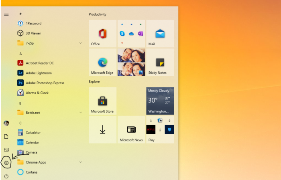
Task: Select the OneDrive cloud icon in folder tile
Action: tap(131, 33)
